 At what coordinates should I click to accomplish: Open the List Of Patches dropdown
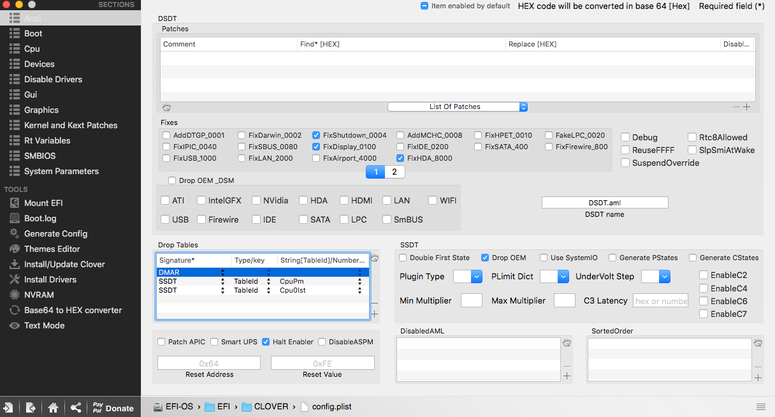click(x=458, y=106)
